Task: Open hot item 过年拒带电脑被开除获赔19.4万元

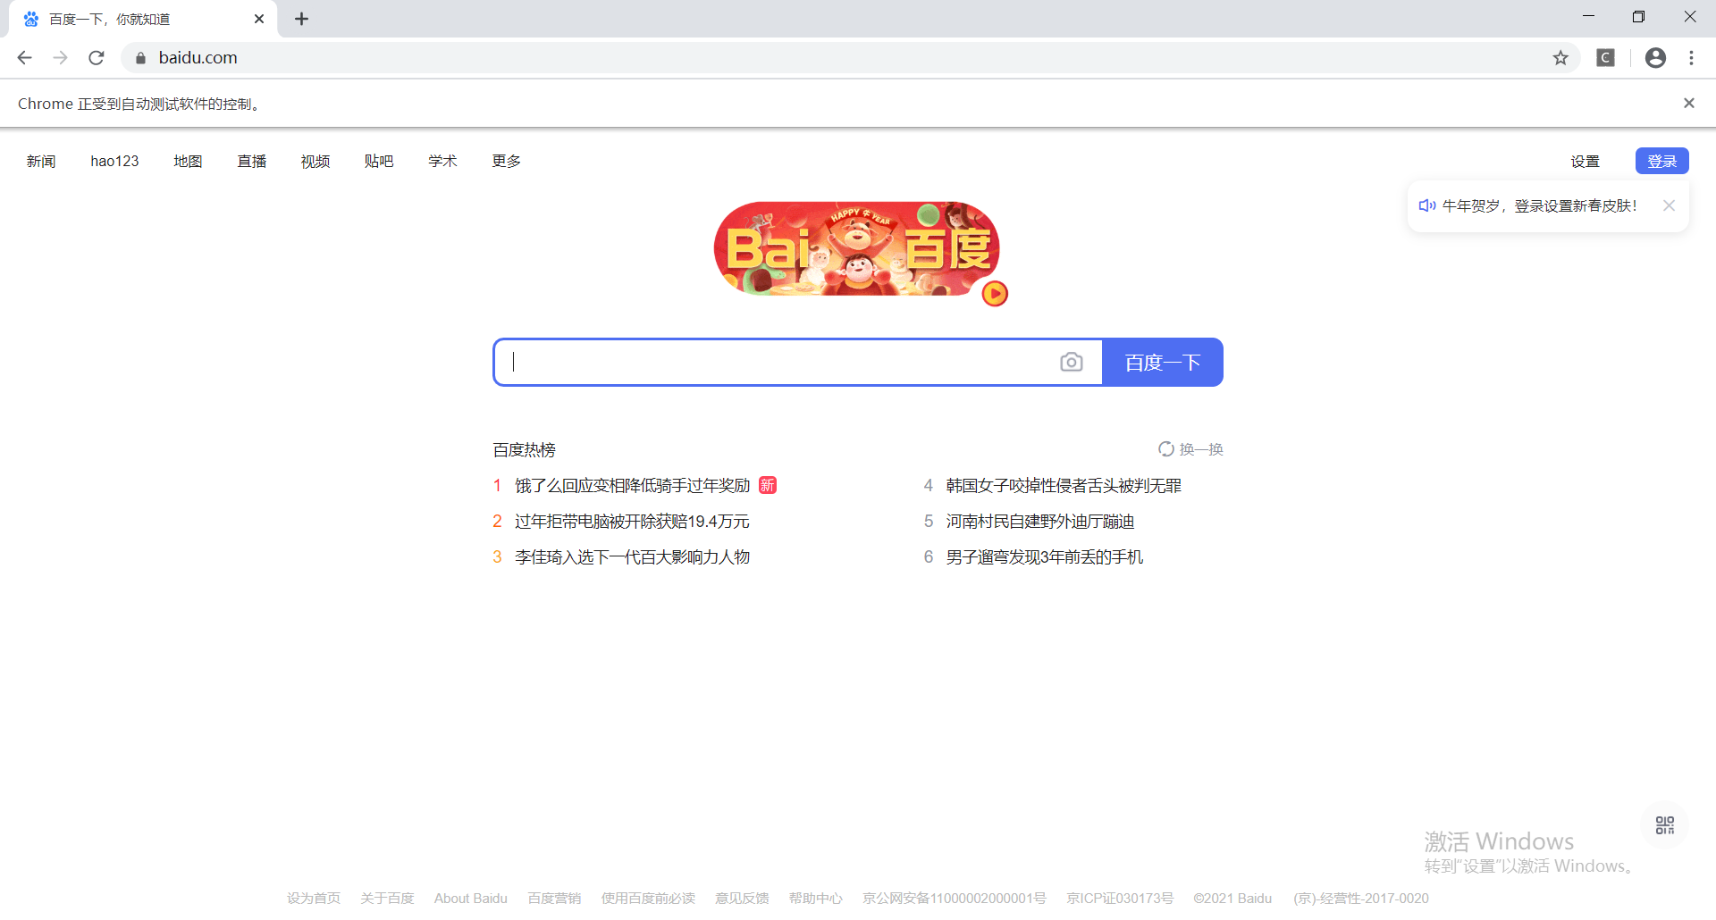Action: pyautogui.click(x=632, y=521)
